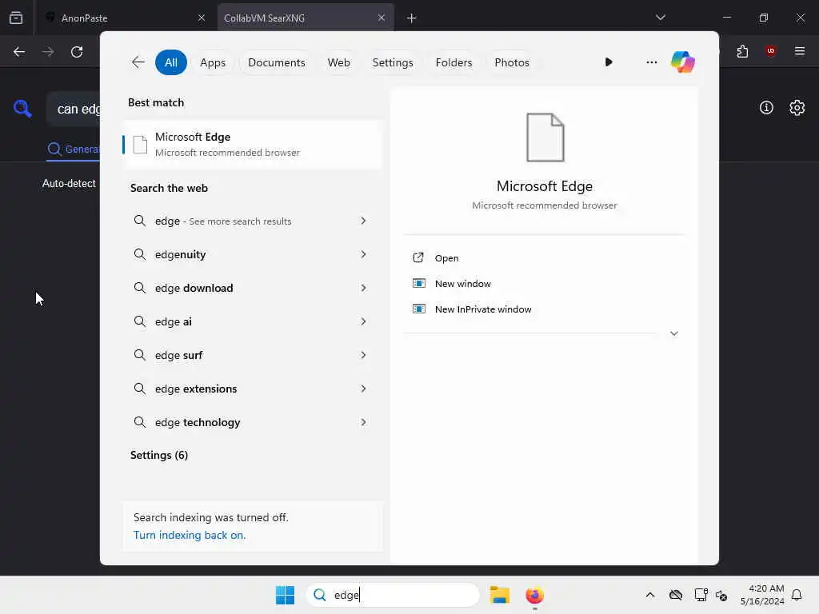Open Microsoft Edge best match result

tap(253, 145)
